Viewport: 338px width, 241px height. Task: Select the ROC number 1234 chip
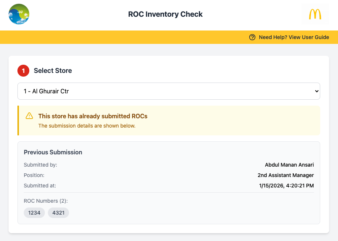pyautogui.click(x=35, y=213)
